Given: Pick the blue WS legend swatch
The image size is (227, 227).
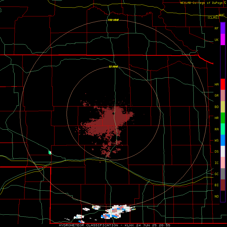Looking at the screenshot, I should point(223,140).
